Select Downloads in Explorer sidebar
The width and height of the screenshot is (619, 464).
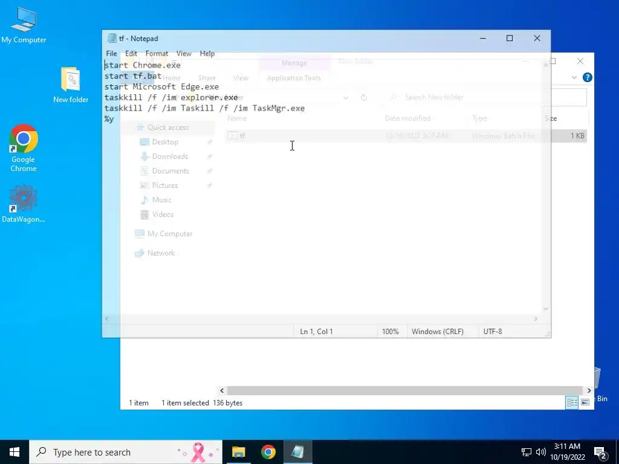pos(170,156)
